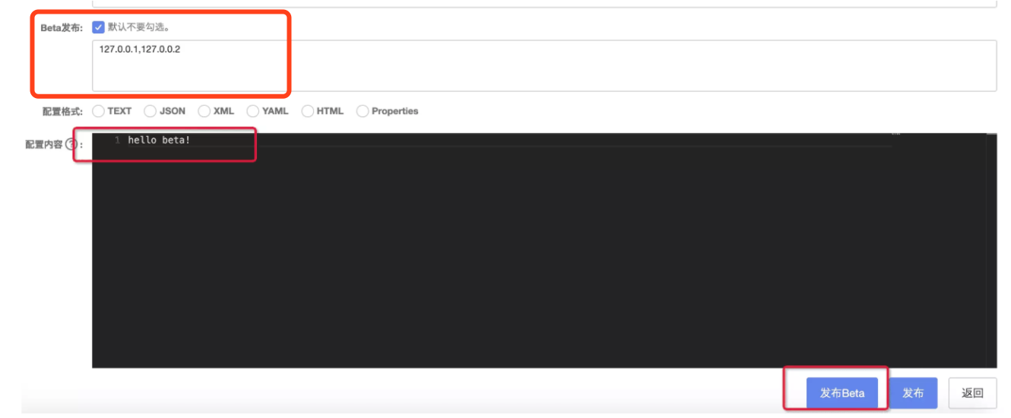This screenshot has height=418, width=1011.
Task: Click the help icon beside 配置内容
Action: (x=71, y=144)
